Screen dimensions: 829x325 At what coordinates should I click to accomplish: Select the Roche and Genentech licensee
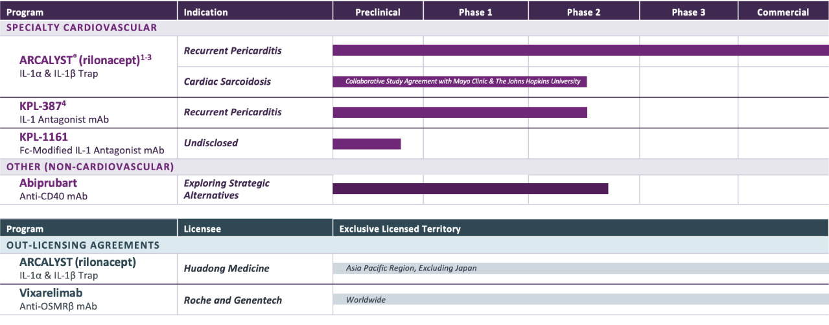233,300
